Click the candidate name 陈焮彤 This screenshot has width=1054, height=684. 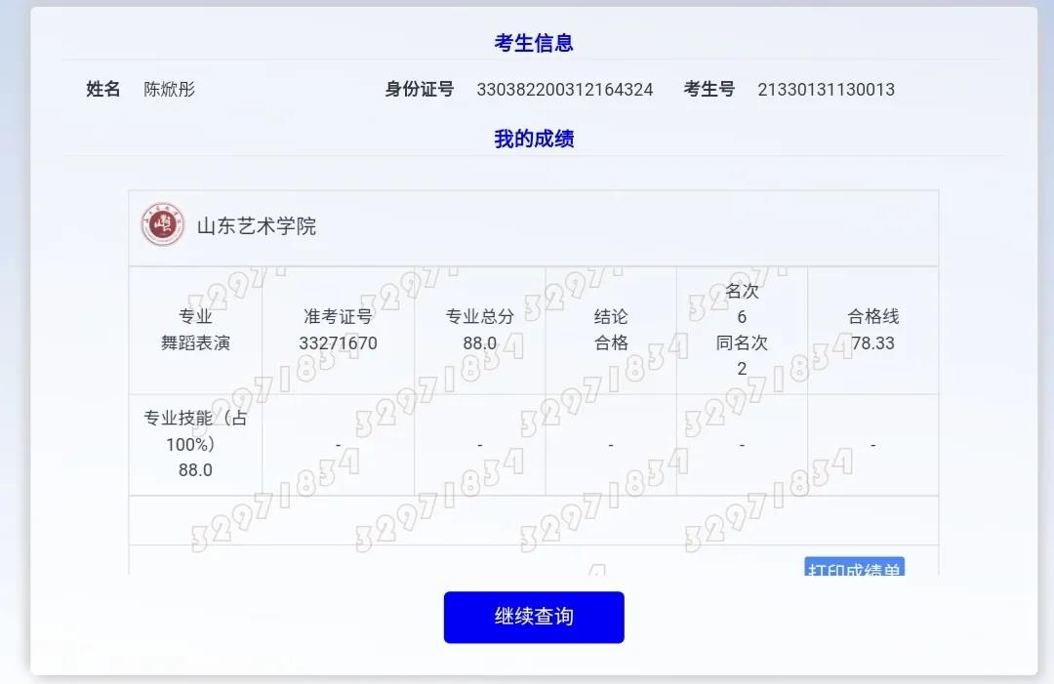click(x=170, y=90)
